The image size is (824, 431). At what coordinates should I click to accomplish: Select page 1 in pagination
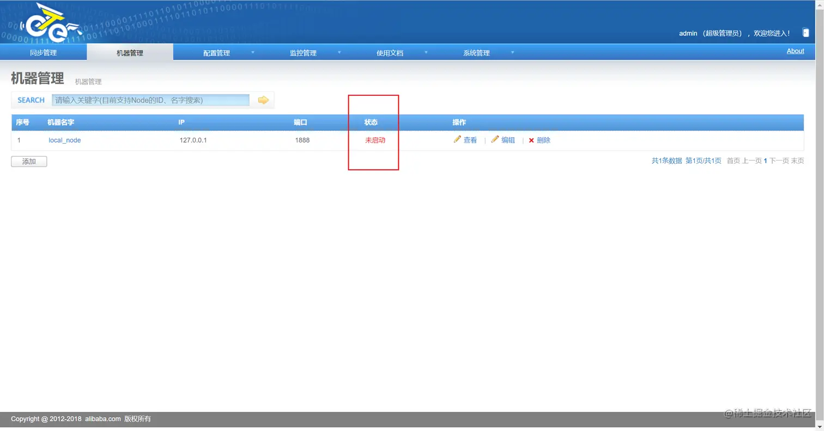(765, 161)
